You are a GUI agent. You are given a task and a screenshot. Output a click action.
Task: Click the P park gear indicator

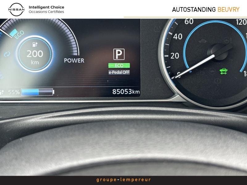tap(119, 54)
